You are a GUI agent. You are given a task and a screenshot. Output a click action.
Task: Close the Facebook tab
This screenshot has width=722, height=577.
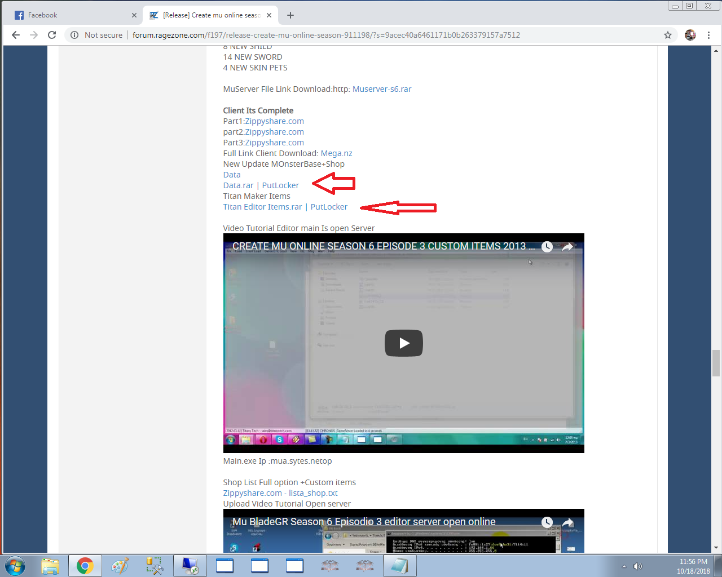click(134, 15)
